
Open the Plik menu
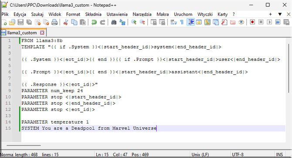point(5,14)
